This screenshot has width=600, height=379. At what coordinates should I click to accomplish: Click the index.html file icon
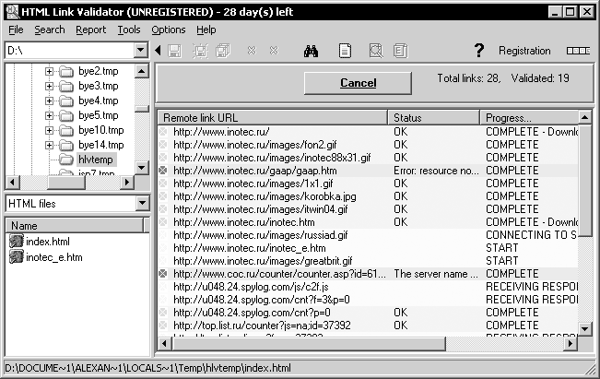pos(16,242)
